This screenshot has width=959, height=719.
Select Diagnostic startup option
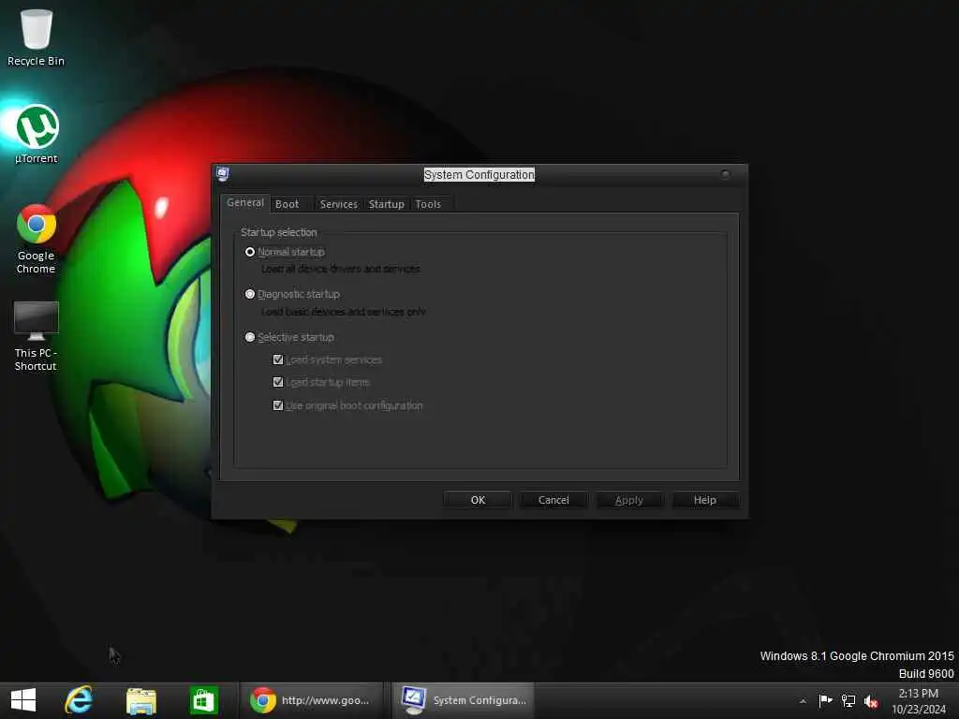[292, 294]
